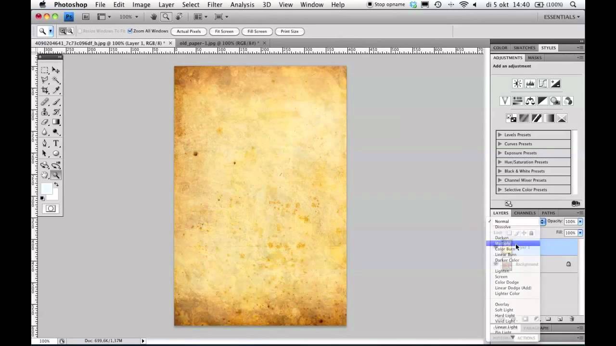Image resolution: width=616 pixels, height=346 pixels.
Task: Select the Move tool
Action: point(56,70)
